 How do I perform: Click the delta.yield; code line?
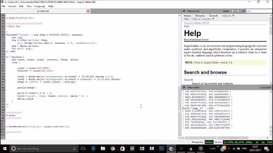(x=26, y=99)
